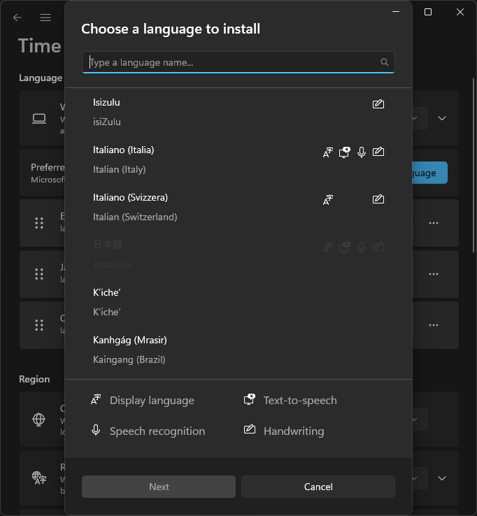Open more options for second preferred language
Viewport: 477px width, 516px height.
(434, 274)
